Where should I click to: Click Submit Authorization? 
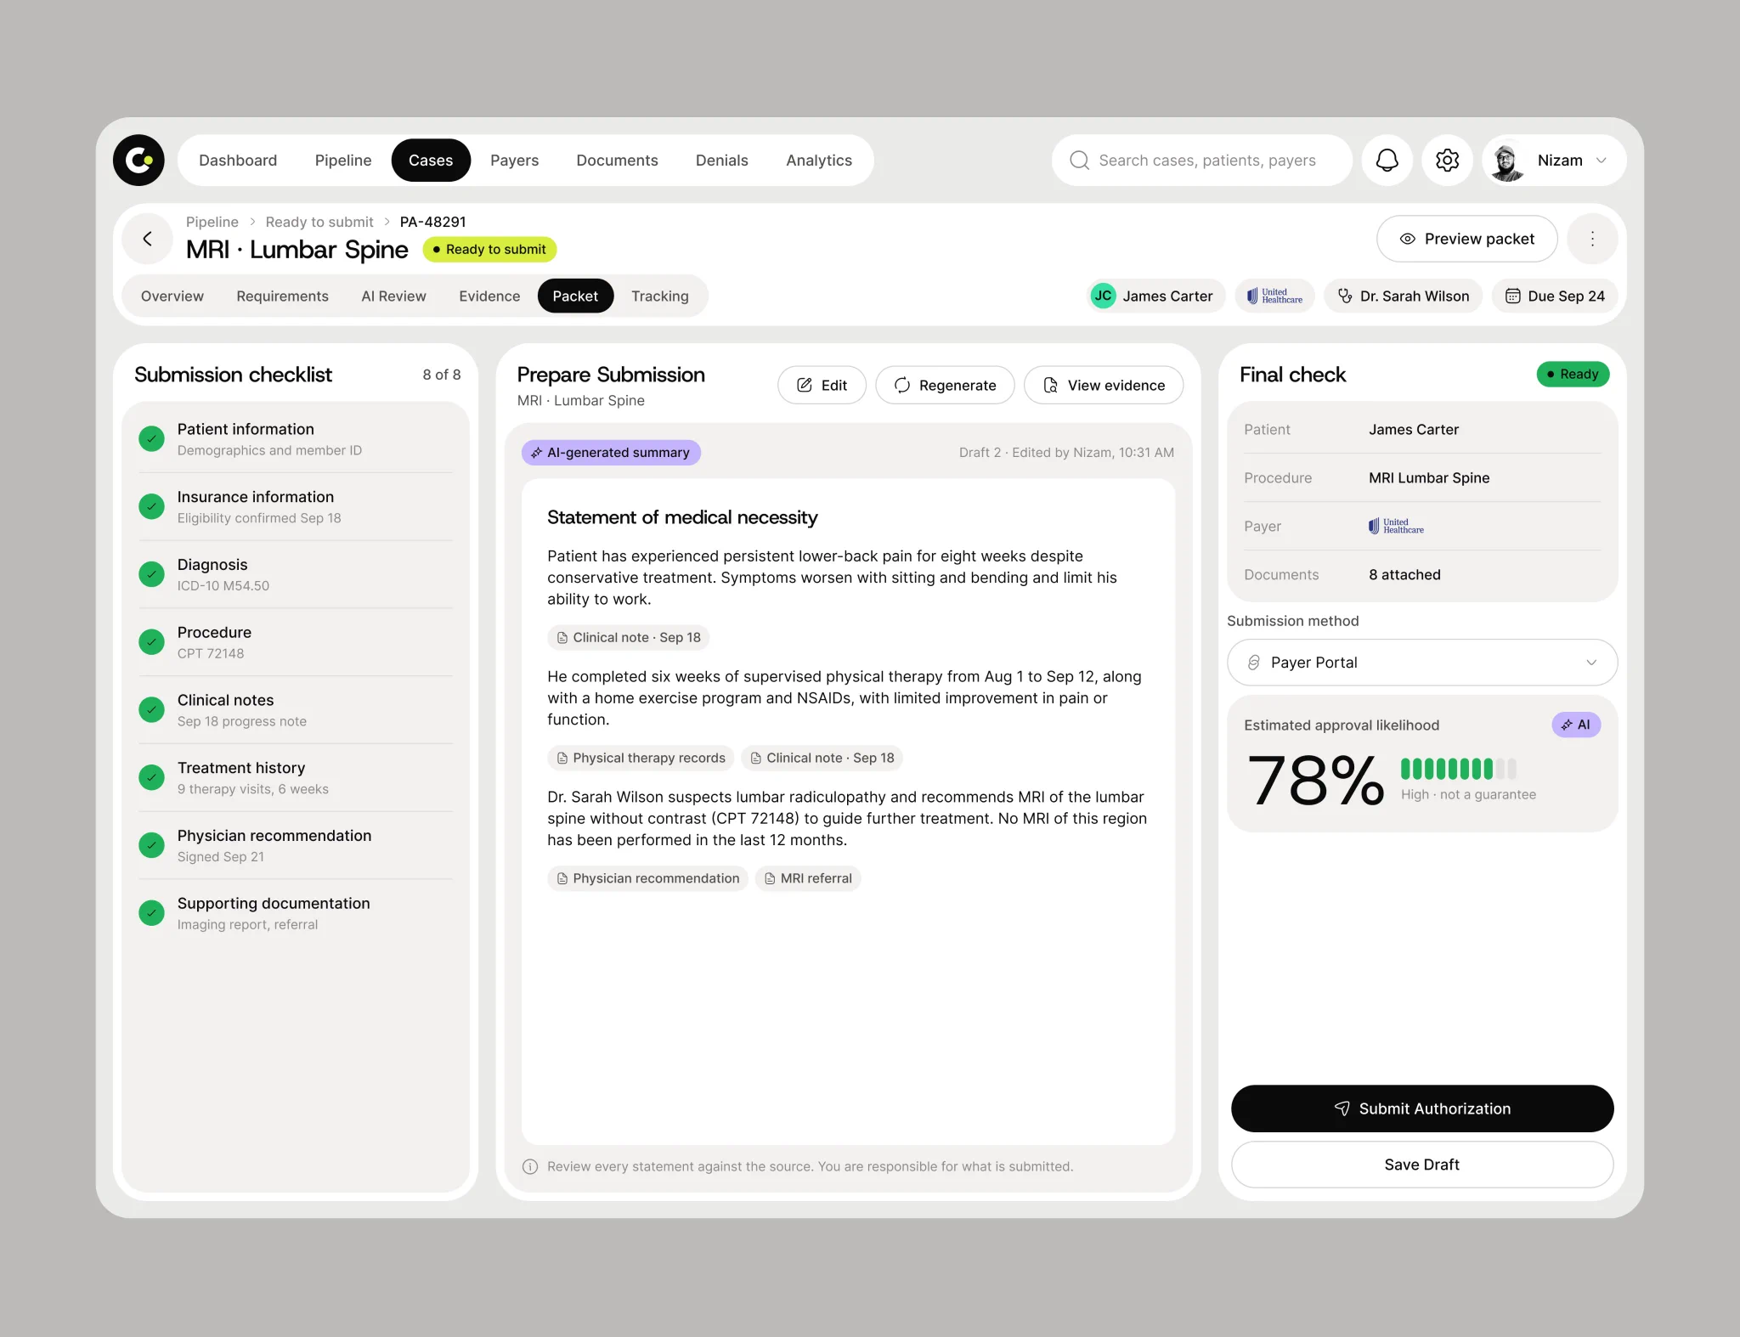(x=1422, y=1109)
